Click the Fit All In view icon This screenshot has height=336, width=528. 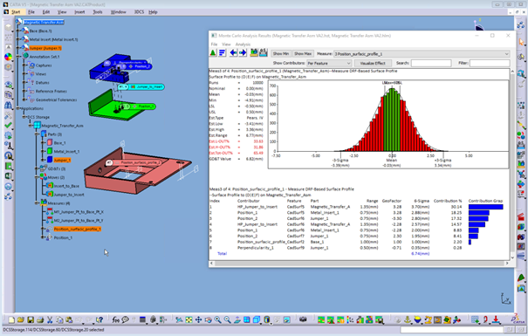189,319
